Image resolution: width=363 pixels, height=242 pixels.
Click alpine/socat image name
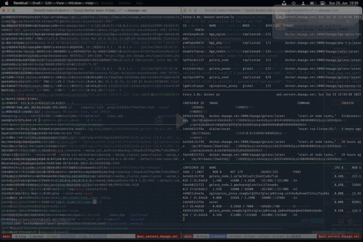220,129
